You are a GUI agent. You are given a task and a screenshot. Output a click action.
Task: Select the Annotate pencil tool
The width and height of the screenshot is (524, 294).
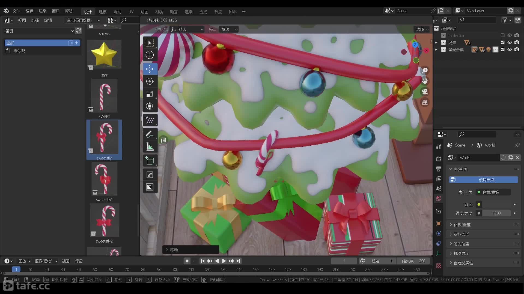(150, 134)
